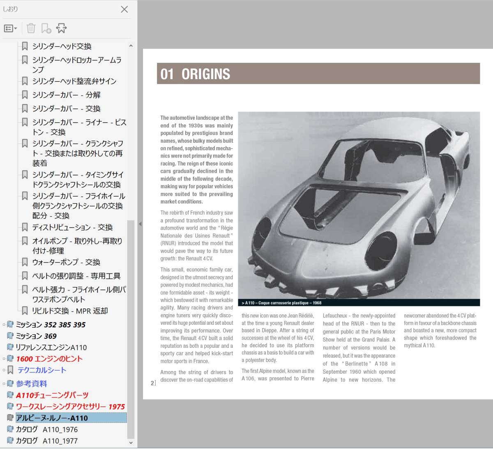493x452 pixels.
Task: Expand the 参考資料 bookmark node
Action: tap(4, 384)
